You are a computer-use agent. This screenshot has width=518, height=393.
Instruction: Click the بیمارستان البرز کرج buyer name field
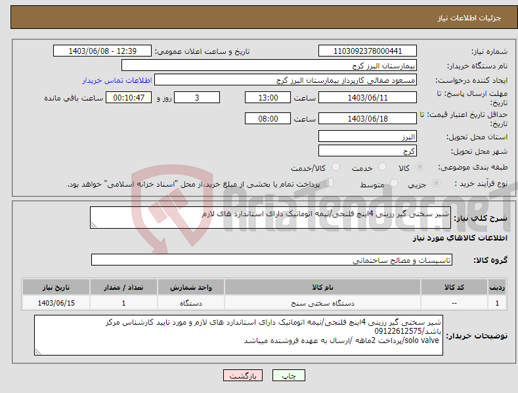269,65
